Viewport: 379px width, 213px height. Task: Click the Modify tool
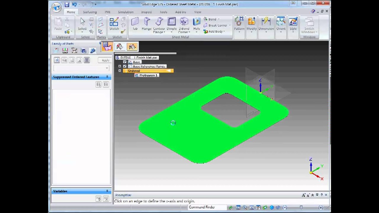coord(251,24)
